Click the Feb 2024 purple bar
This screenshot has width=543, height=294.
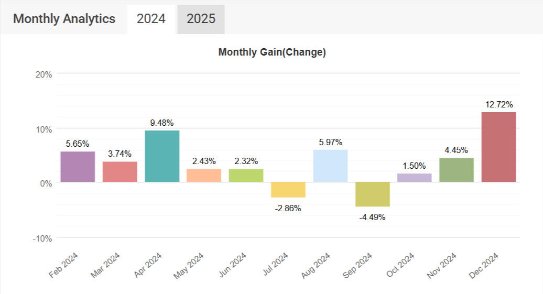(x=78, y=167)
